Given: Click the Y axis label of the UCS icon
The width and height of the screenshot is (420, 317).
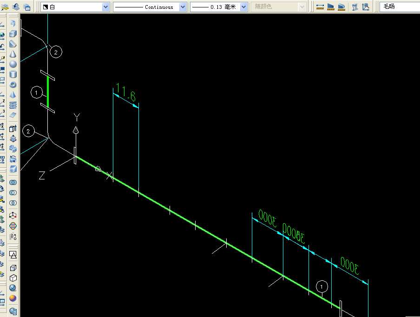Looking at the screenshot, I should (77, 117).
